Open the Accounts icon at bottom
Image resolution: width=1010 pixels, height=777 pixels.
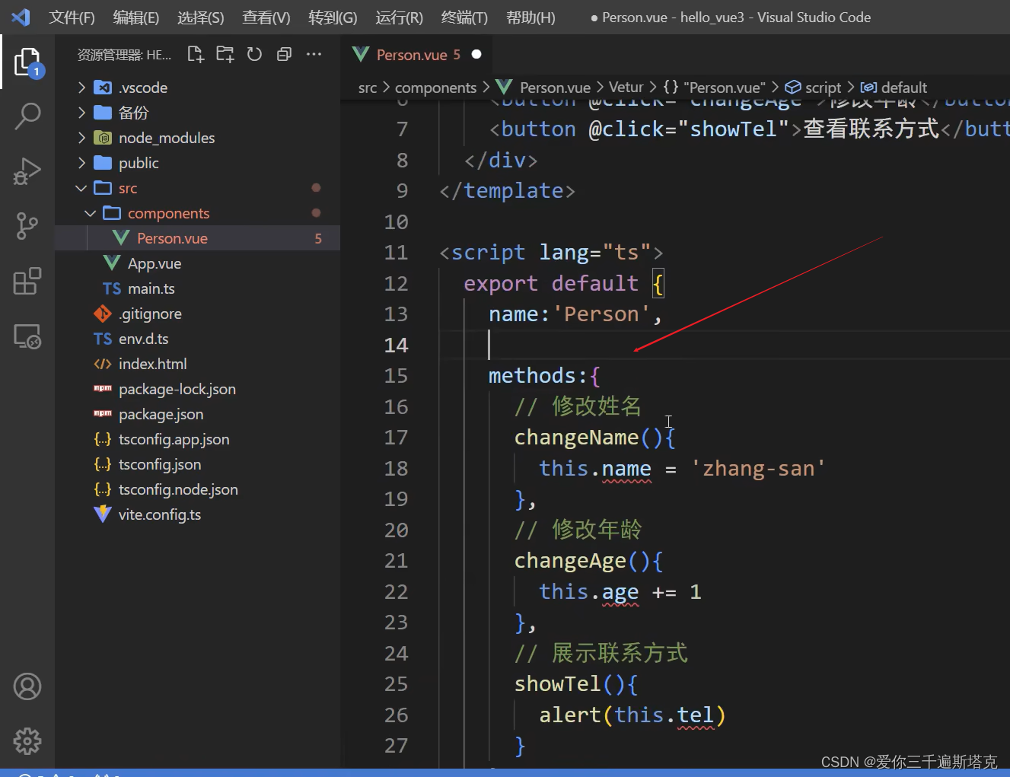tap(27, 686)
